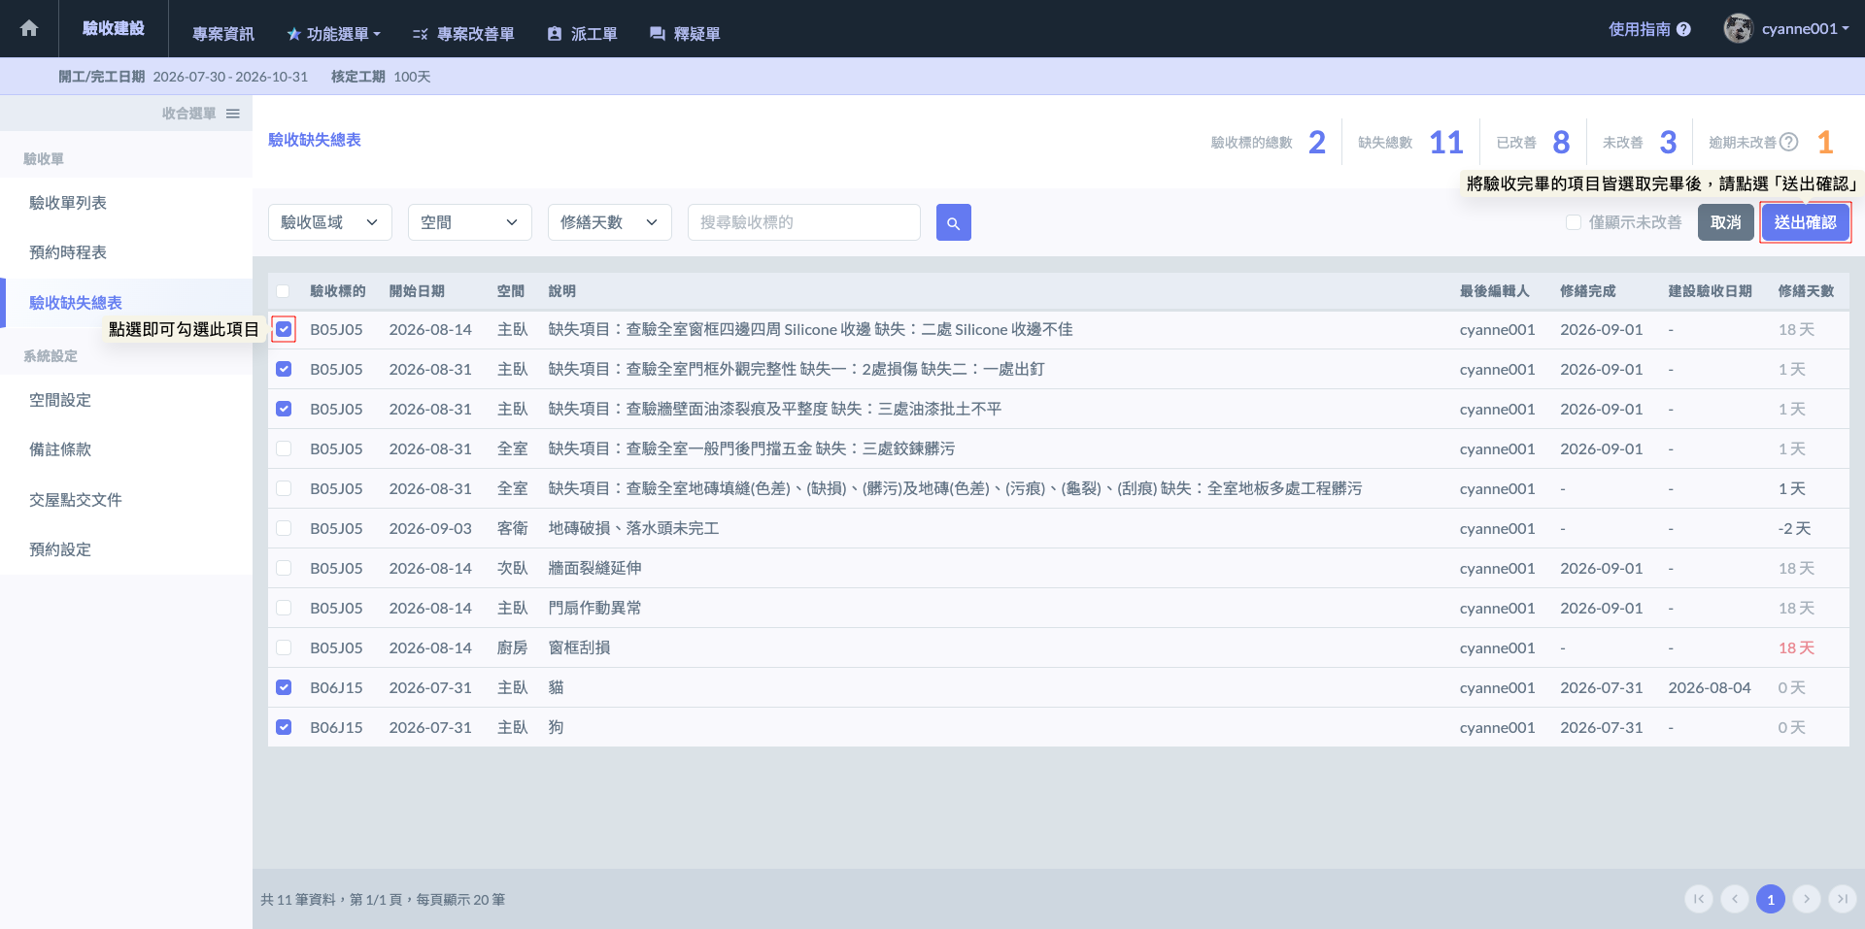The width and height of the screenshot is (1865, 929).
Task: Collapse sidebar with the 收合選單 hamburger icon
Action: [233, 114]
